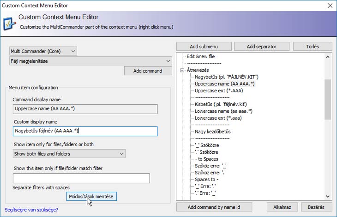Image resolution: width=337 pixels, height=217 pixels.
Task: Click Add command by name id
Action: 213,207
